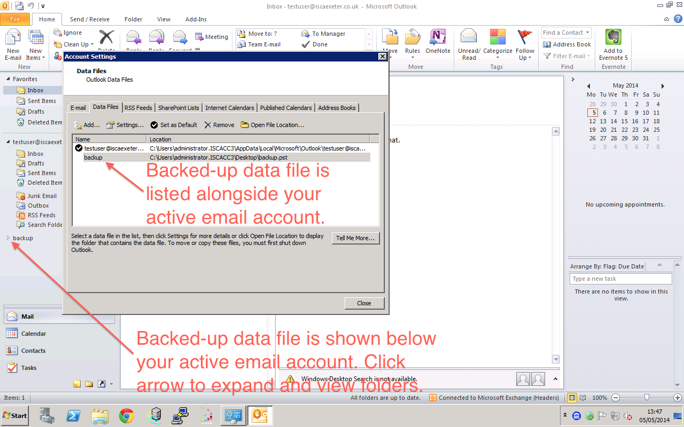Collapse the Favorites section
This screenshot has height=427, width=684.
point(8,79)
